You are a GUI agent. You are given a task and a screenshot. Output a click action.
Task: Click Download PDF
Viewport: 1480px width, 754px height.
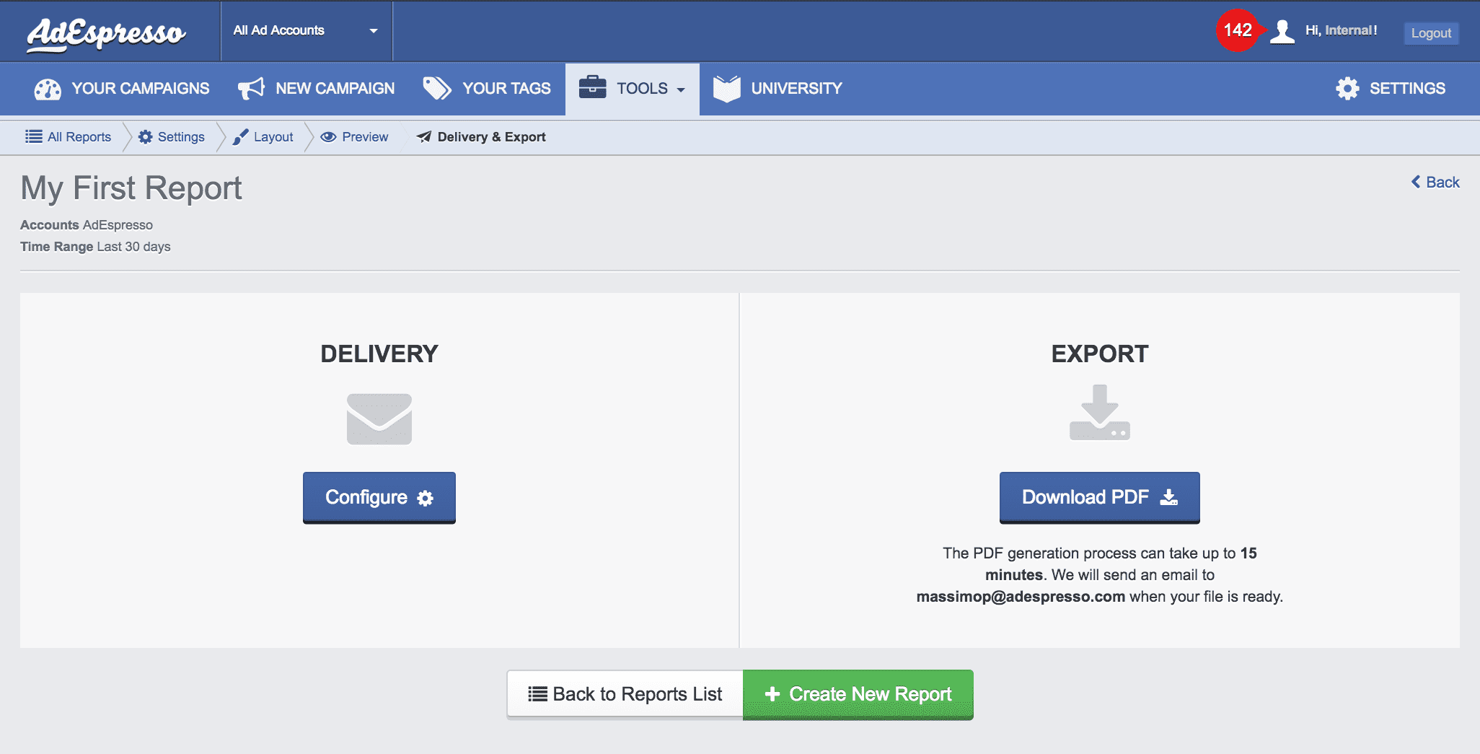[x=1098, y=497]
